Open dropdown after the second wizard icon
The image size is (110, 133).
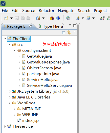coord(94,18)
